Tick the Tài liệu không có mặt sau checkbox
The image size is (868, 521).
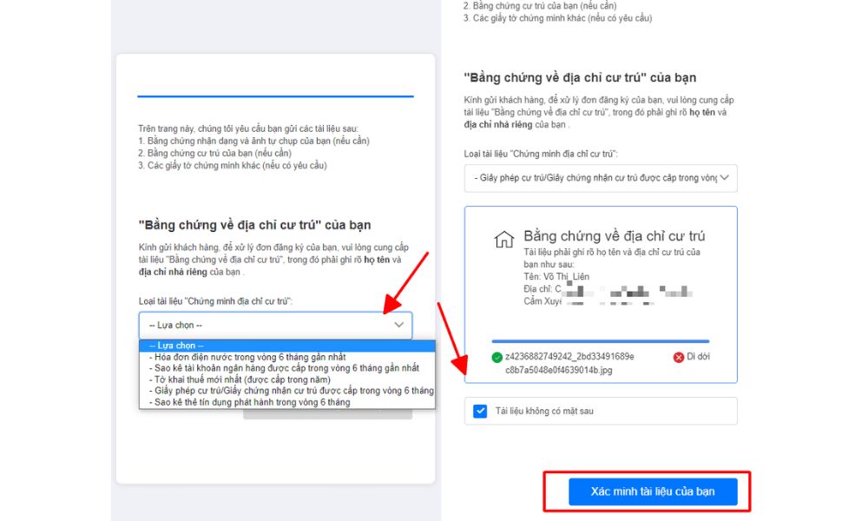pyautogui.click(x=480, y=411)
